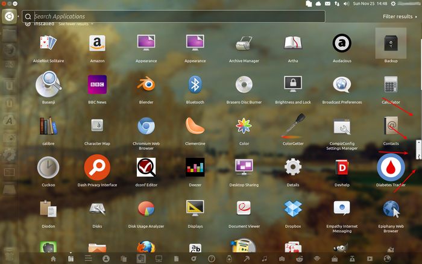Open Document Viewer
The image size is (422, 264).
[x=244, y=209]
